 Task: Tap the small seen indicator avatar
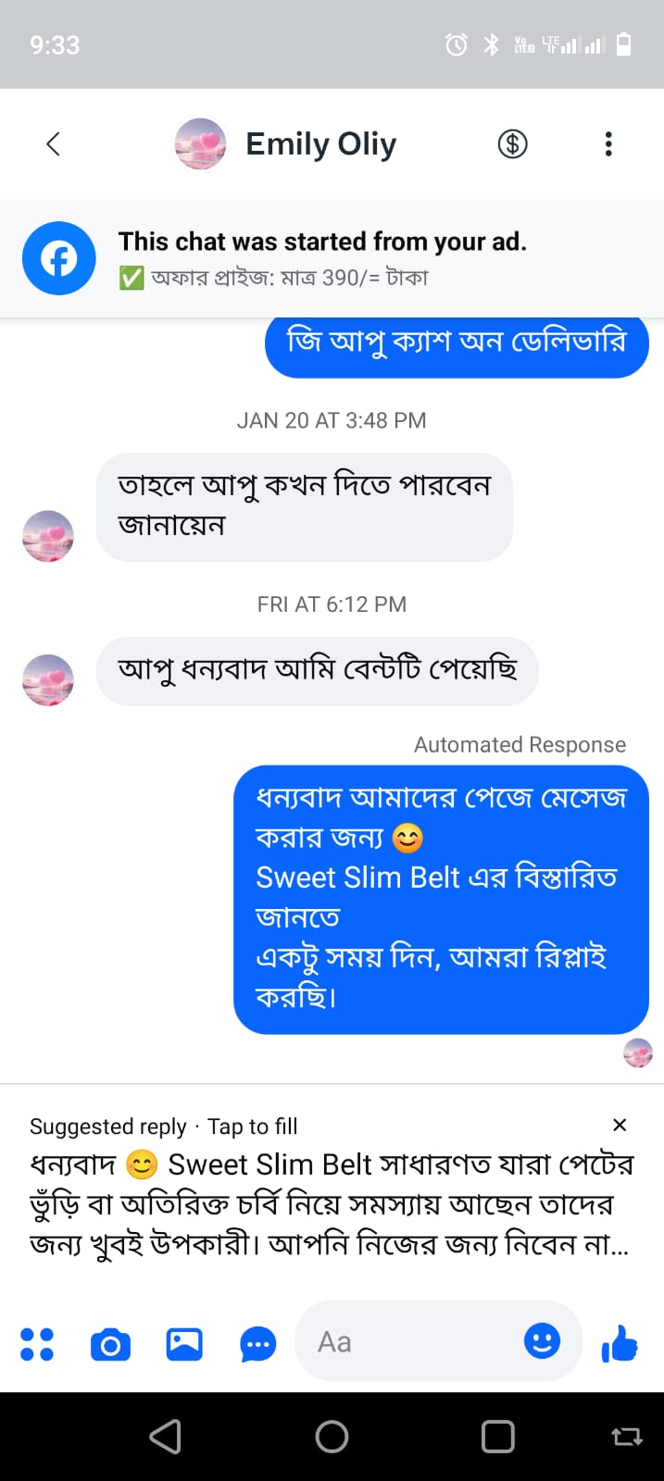[638, 1052]
